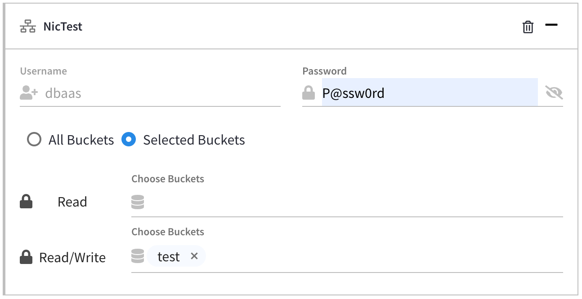Click the database icon under Read's Choose Buckets
Image resolution: width=582 pixels, height=299 pixels.
(137, 202)
